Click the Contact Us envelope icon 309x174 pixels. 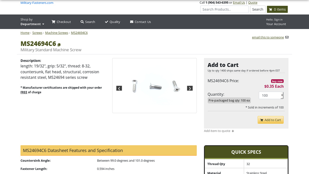pos(132,22)
